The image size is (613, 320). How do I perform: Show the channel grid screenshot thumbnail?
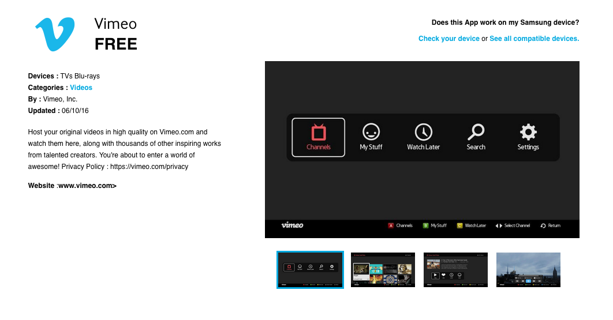[383, 270]
